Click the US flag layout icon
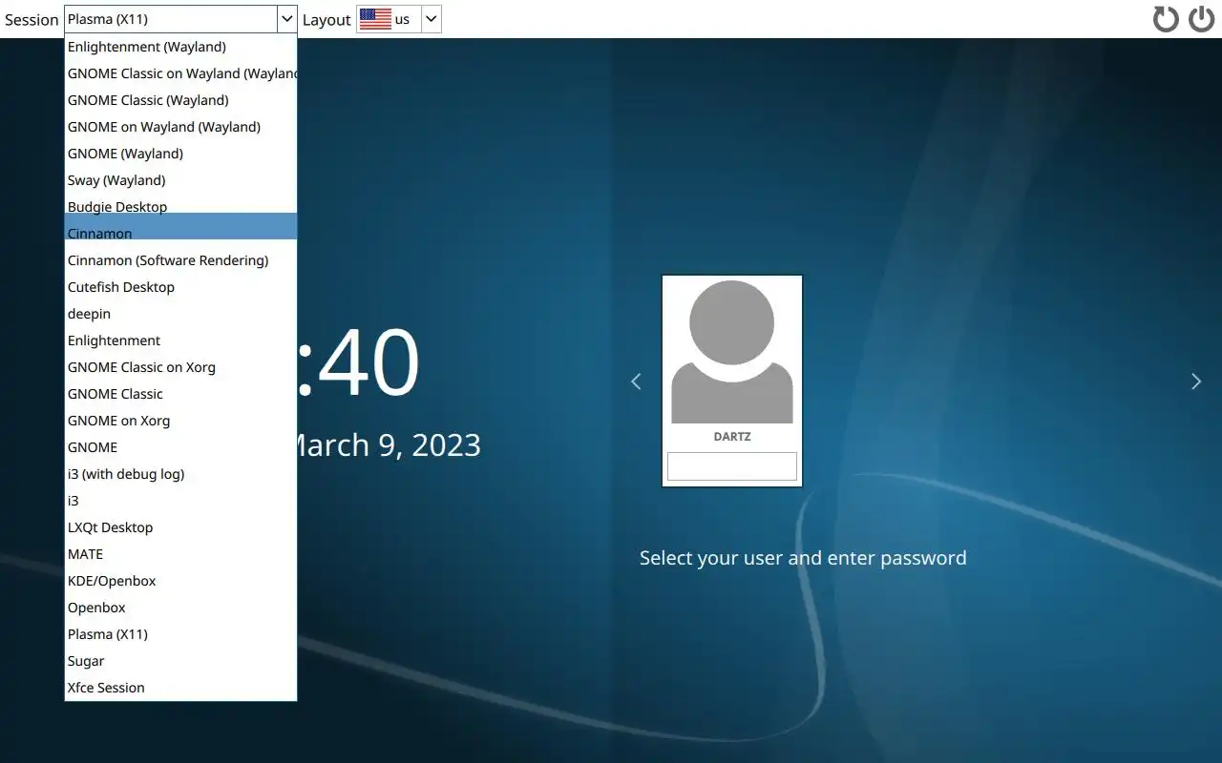The width and height of the screenshot is (1222, 763). click(x=375, y=19)
